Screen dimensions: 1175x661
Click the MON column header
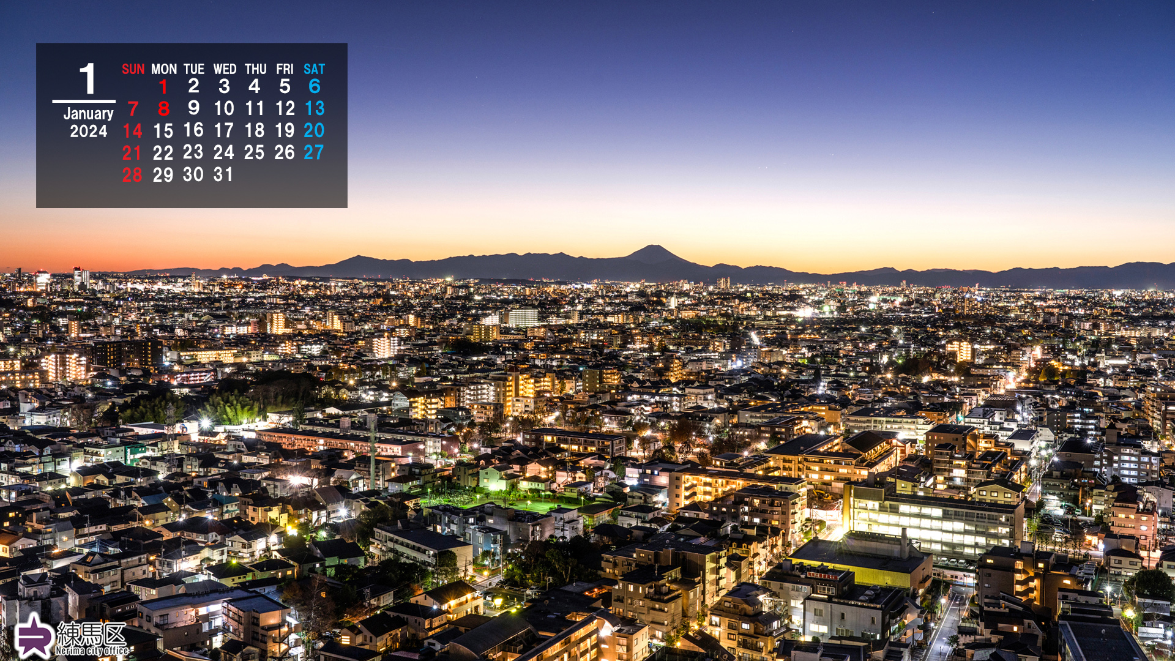pos(164,69)
